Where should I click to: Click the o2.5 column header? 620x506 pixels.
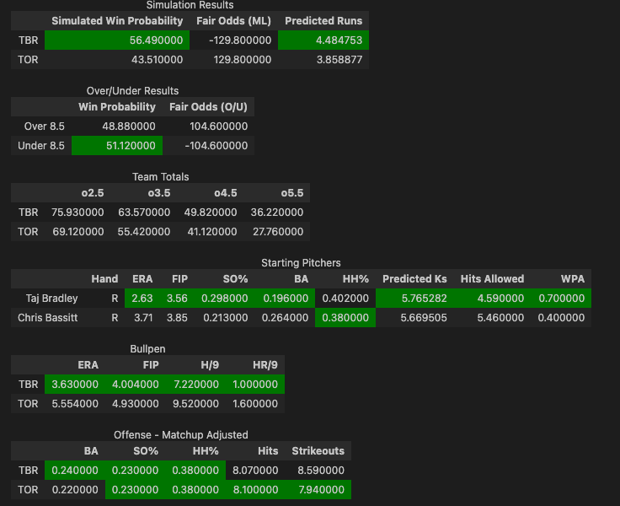click(93, 193)
